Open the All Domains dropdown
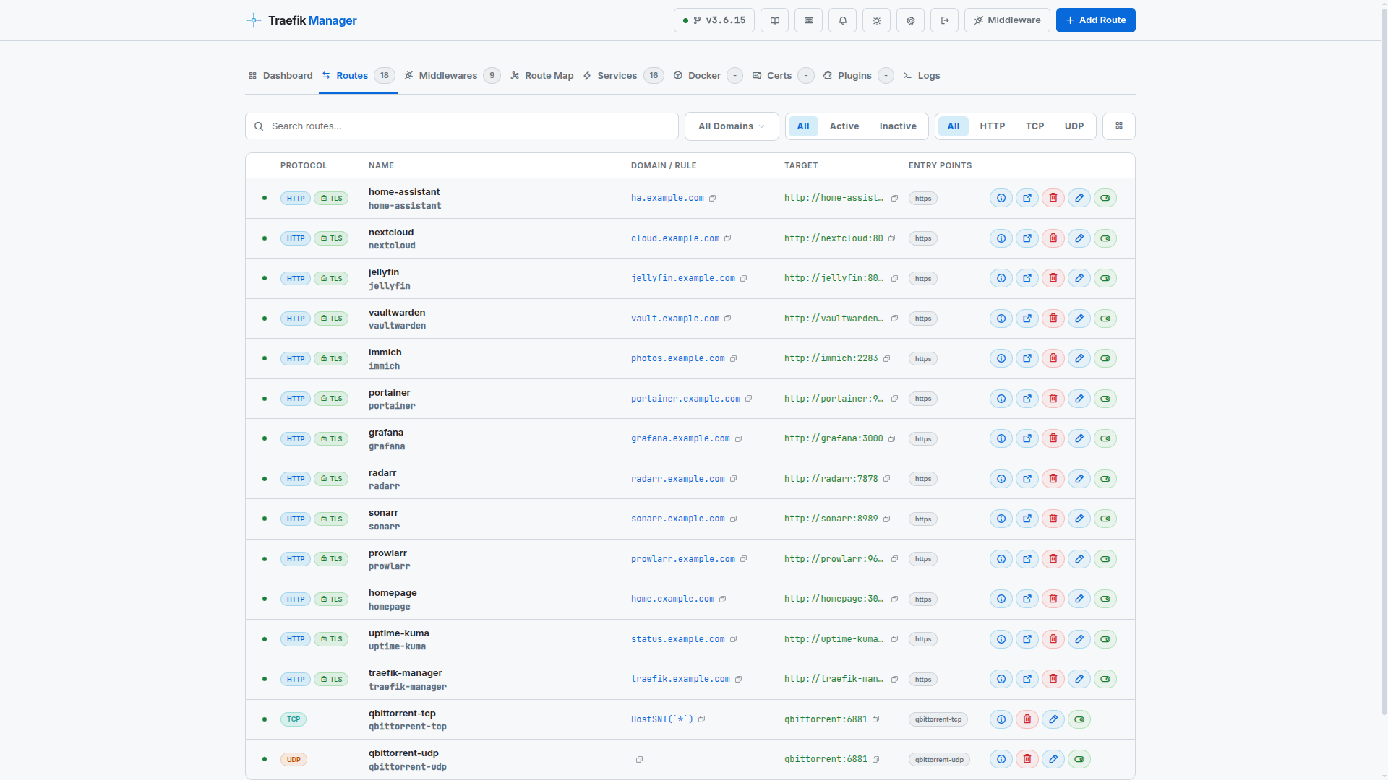This screenshot has width=1388, height=780. tap(732, 126)
